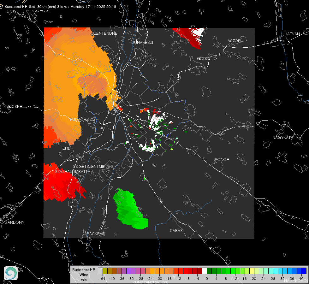The height and width of the screenshot is (284, 309).
Task: Click the MONOR town label
Action: [222, 159]
